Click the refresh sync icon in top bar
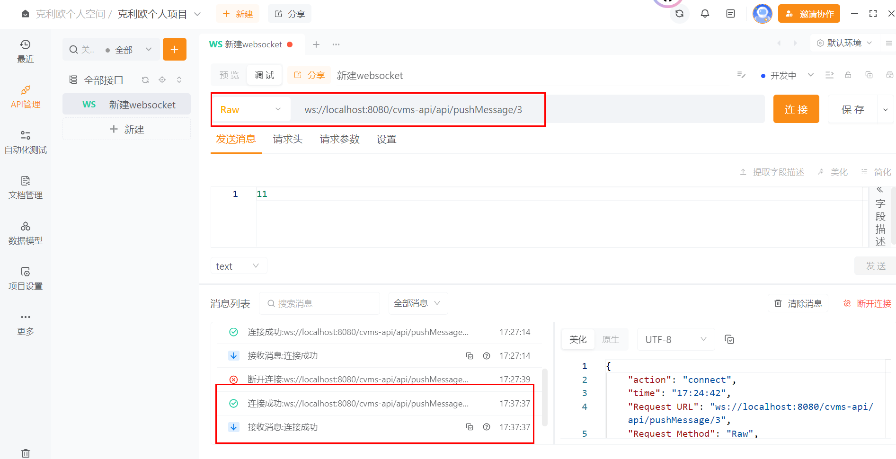The height and width of the screenshot is (459, 896). [679, 14]
